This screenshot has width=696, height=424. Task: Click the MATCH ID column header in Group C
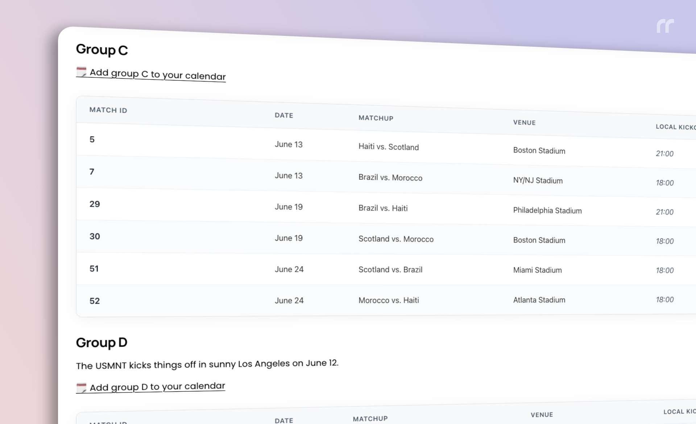108,110
